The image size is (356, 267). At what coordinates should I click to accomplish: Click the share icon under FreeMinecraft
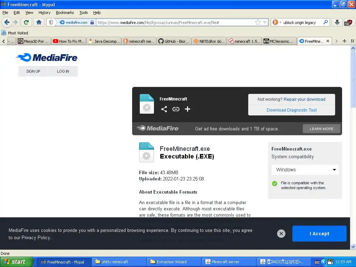pos(164,109)
